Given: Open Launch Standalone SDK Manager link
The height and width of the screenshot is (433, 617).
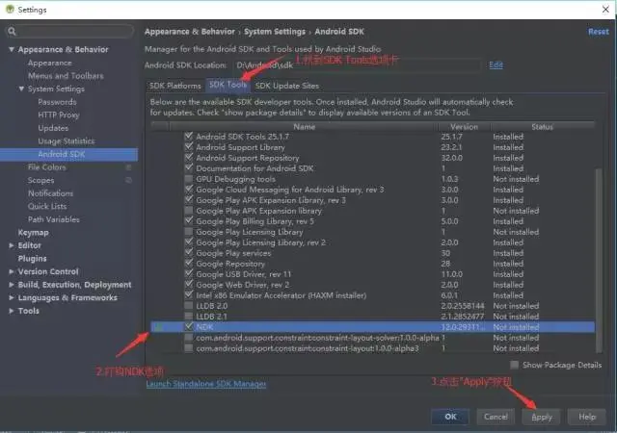Looking at the screenshot, I should coord(205,384).
